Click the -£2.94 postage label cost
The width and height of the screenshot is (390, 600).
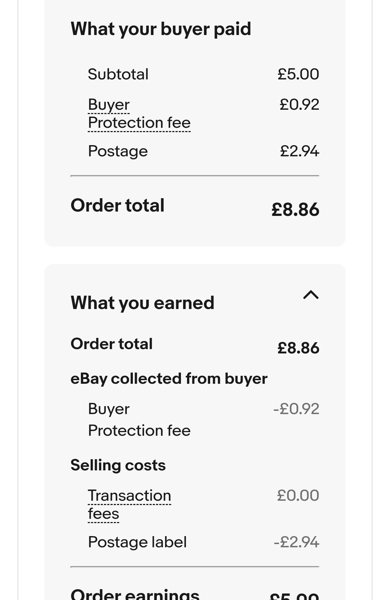(296, 542)
